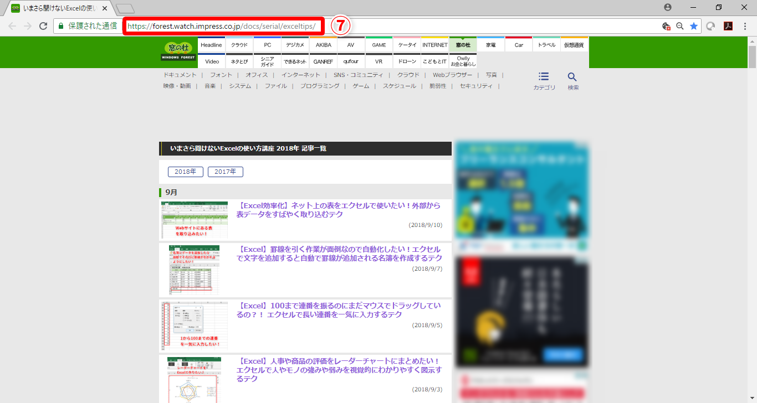
Task: Toggle the blue bookmark star
Action: (693, 26)
